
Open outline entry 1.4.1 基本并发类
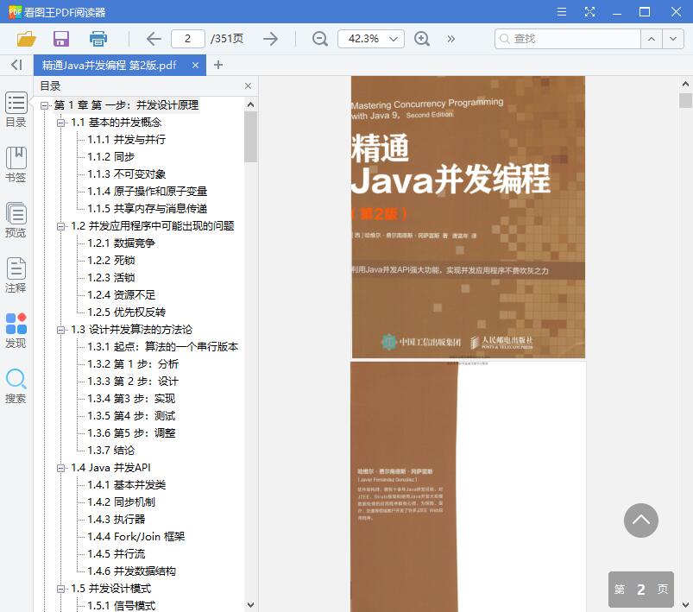click(126, 485)
